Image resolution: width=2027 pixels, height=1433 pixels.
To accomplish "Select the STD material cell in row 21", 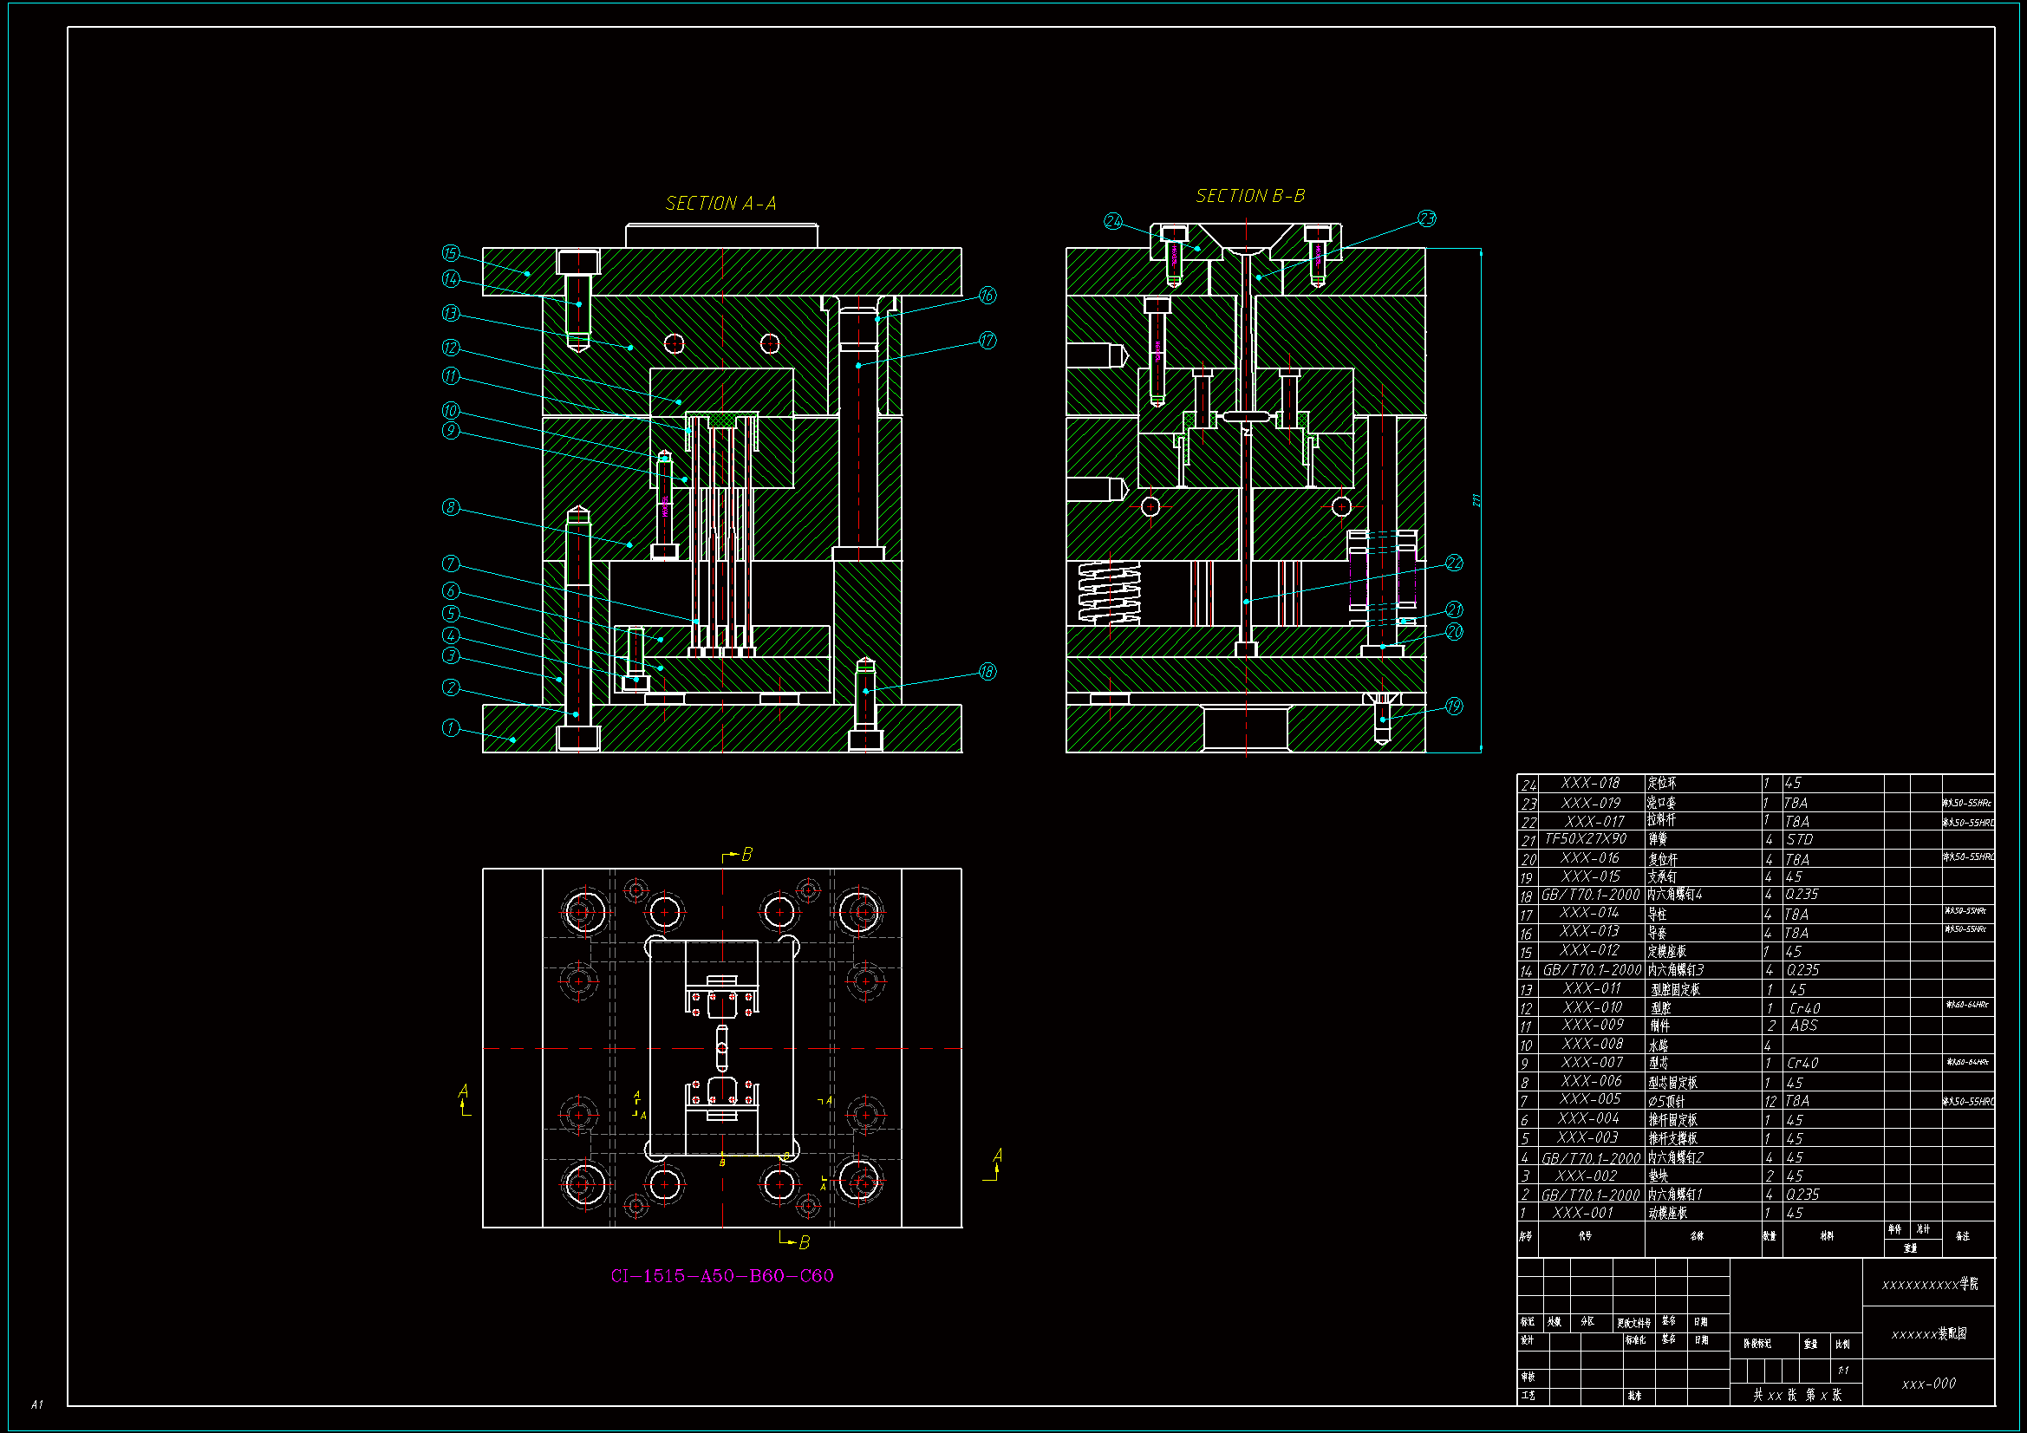I will tap(1799, 840).
